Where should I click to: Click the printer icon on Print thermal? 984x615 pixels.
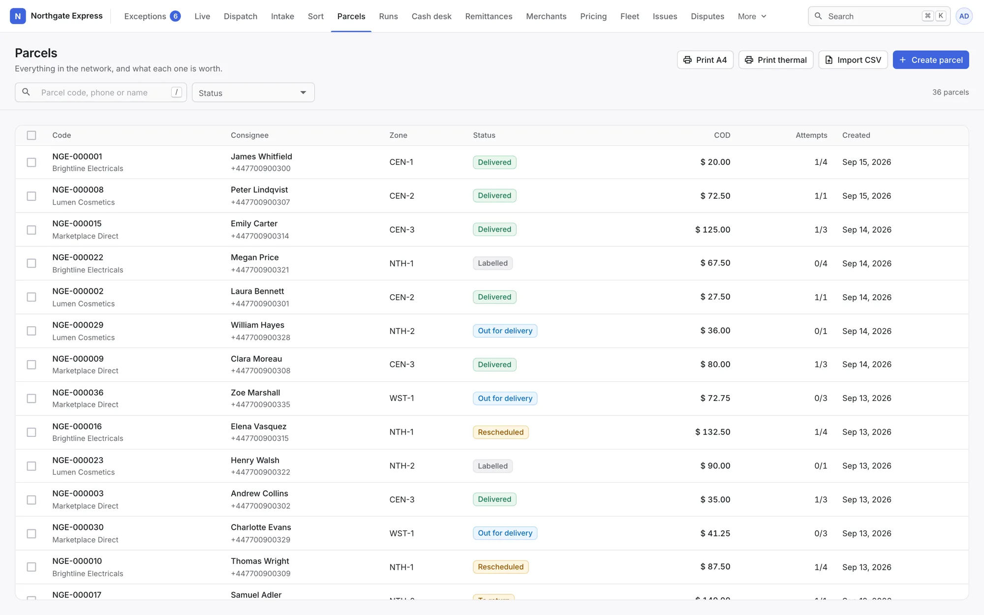click(x=749, y=60)
